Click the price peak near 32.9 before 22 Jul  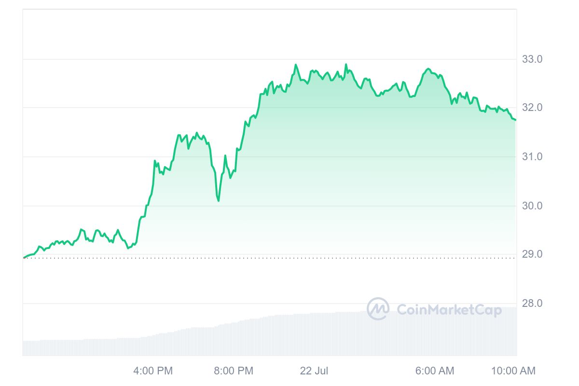click(x=296, y=65)
